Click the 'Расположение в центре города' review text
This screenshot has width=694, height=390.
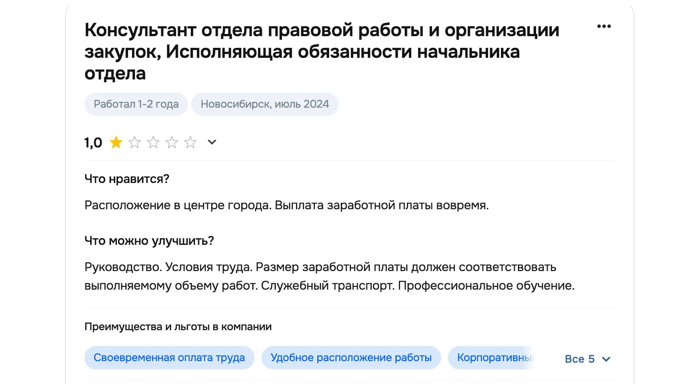click(177, 205)
